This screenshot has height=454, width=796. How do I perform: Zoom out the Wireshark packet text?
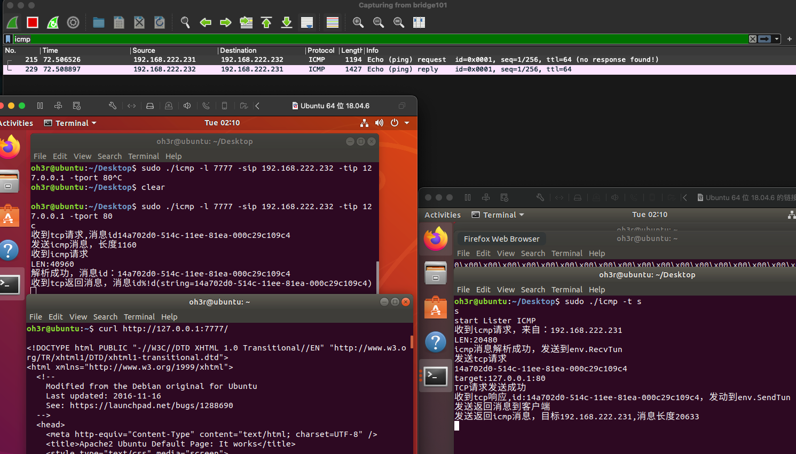379,22
